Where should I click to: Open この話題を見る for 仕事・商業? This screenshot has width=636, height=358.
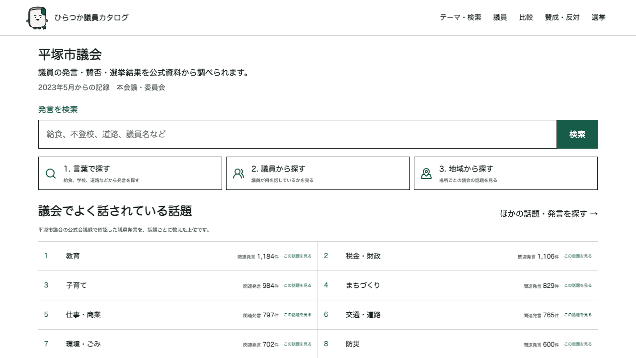point(298,315)
